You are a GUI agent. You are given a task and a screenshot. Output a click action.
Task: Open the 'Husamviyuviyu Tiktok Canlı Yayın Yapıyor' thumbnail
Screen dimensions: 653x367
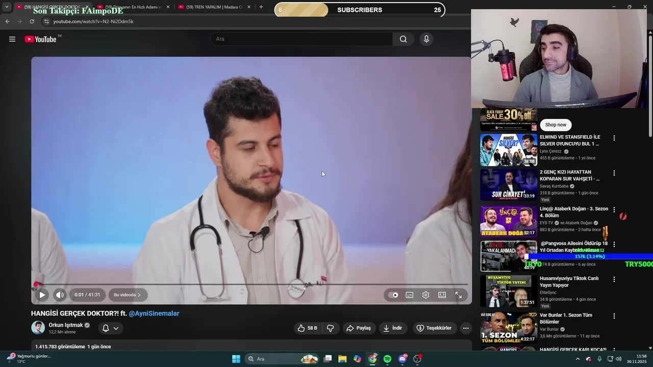pyautogui.click(x=509, y=291)
